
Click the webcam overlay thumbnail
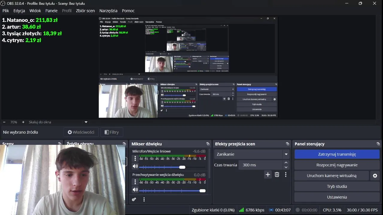pyautogui.click(x=63, y=180)
